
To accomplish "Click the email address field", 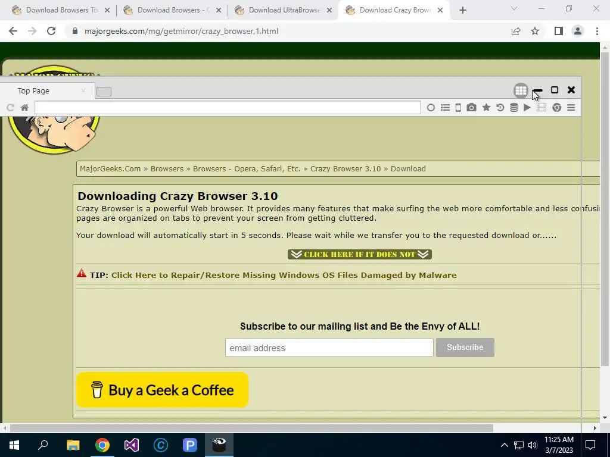I will (x=329, y=348).
